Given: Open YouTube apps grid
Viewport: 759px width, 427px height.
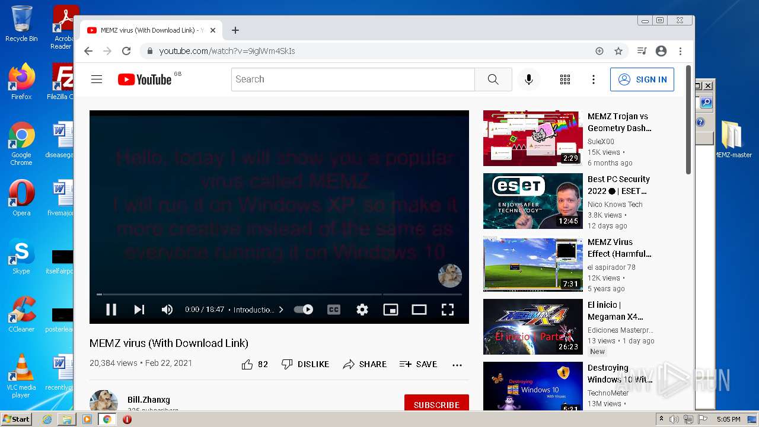Looking at the screenshot, I should point(565,79).
